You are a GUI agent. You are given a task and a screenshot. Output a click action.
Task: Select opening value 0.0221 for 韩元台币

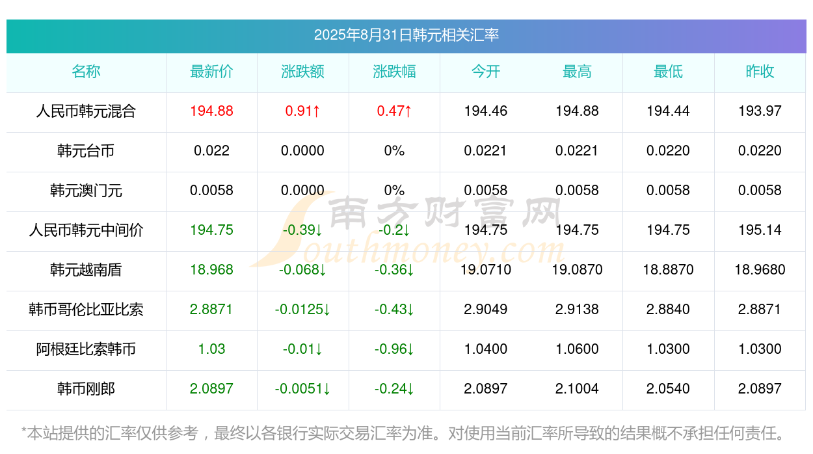(x=486, y=151)
